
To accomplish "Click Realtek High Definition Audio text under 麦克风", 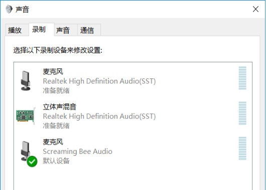I will pos(99,81).
